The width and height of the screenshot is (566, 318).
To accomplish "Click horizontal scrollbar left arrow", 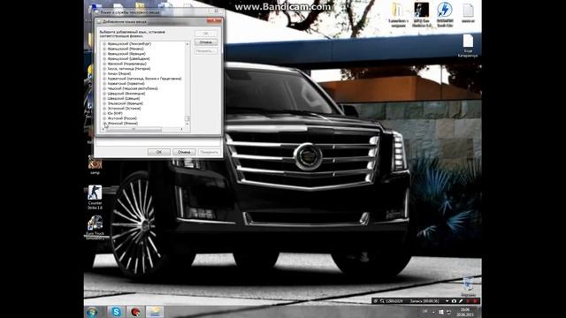I will click(x=103, y=129).
